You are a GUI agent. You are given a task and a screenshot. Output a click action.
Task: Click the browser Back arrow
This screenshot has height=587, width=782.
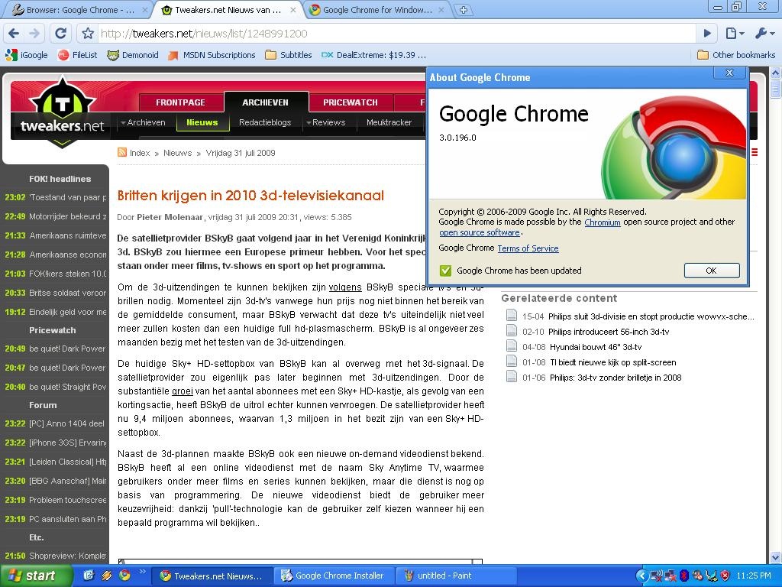click(x=14, y=34)
